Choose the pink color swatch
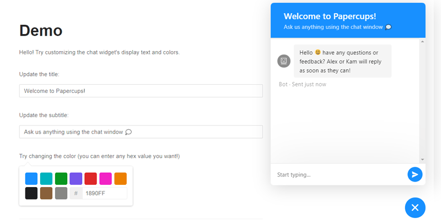 tap(106, 178)
